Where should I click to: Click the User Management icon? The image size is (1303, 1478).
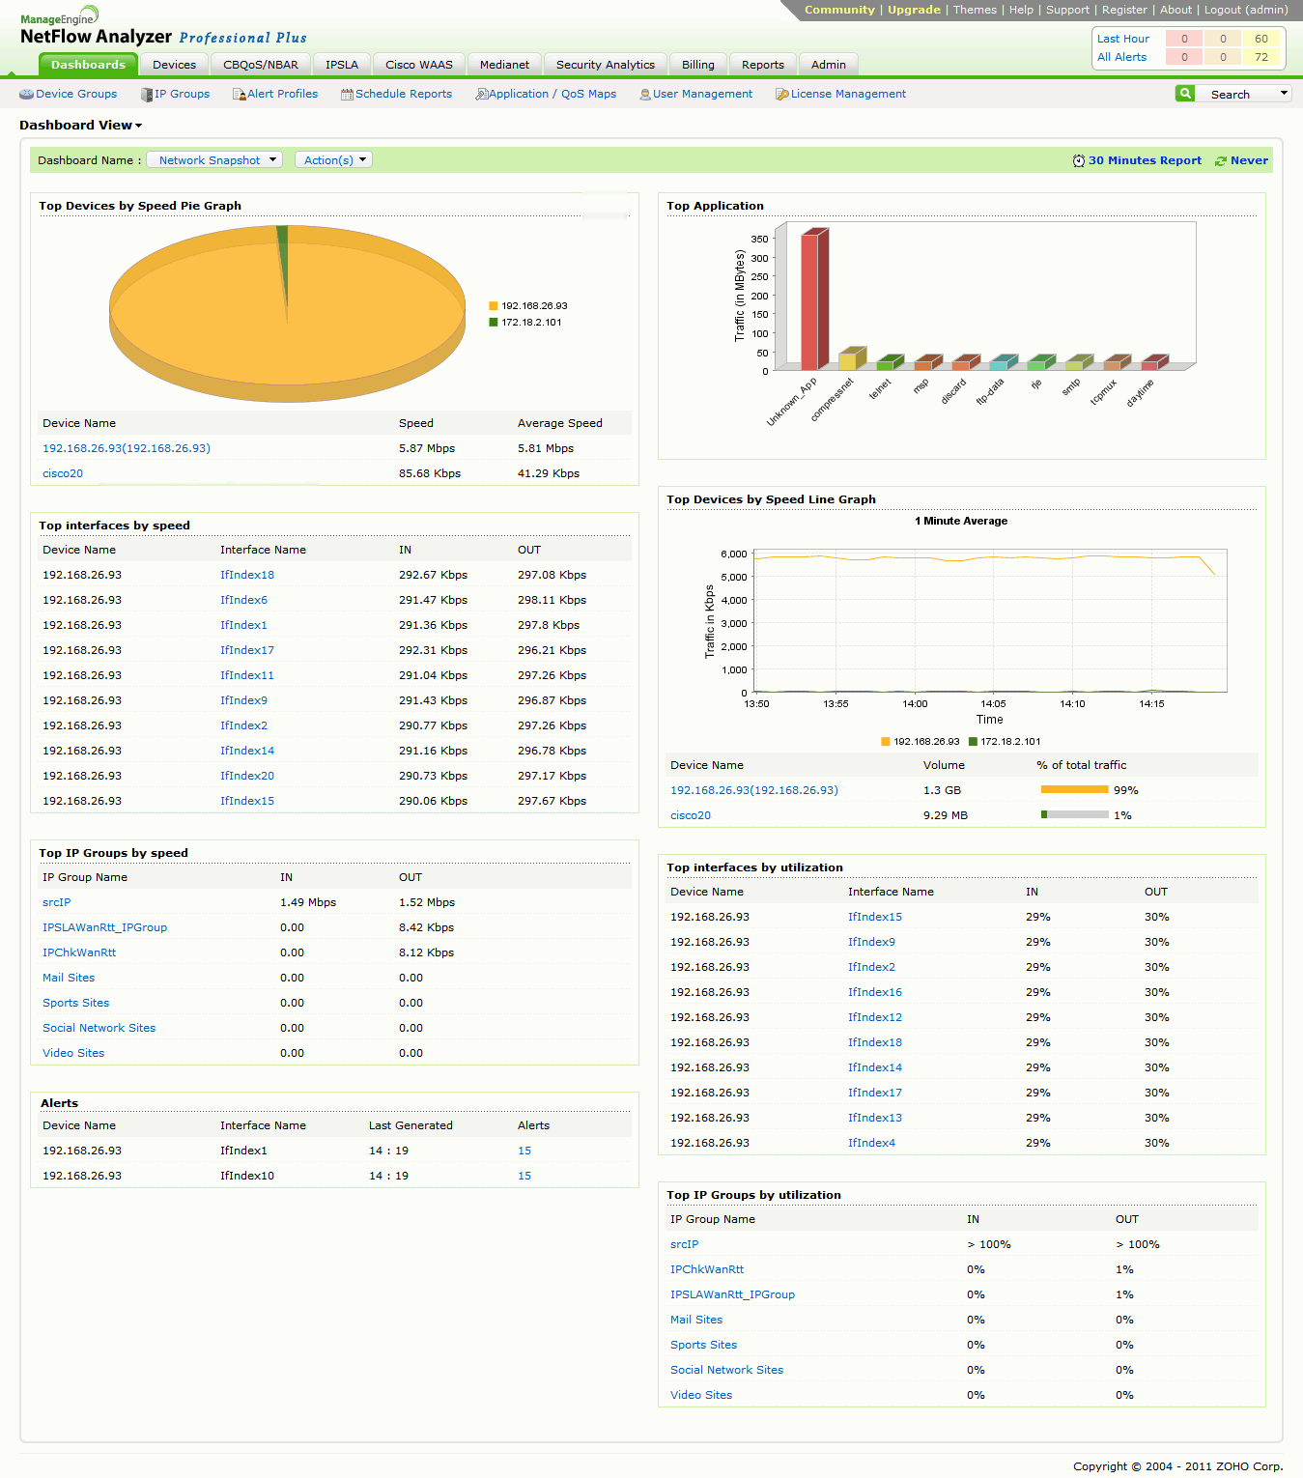tap(645, 95)
